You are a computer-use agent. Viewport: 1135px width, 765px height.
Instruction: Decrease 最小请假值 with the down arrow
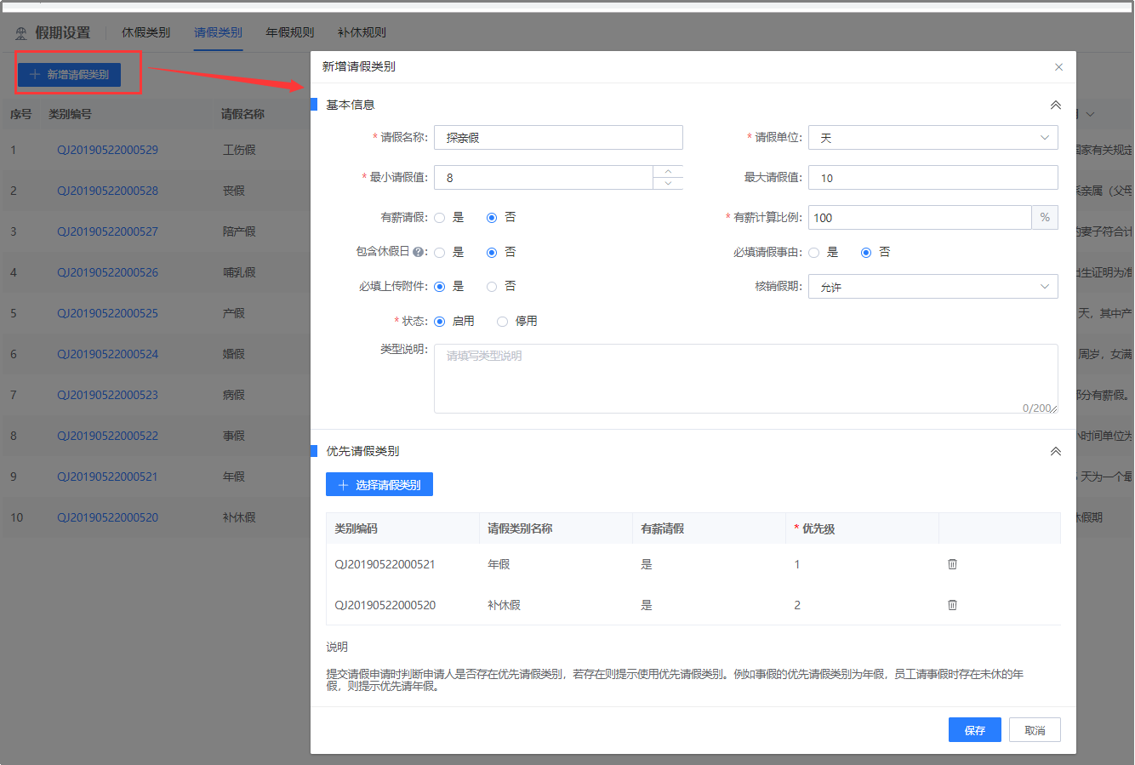668,184
